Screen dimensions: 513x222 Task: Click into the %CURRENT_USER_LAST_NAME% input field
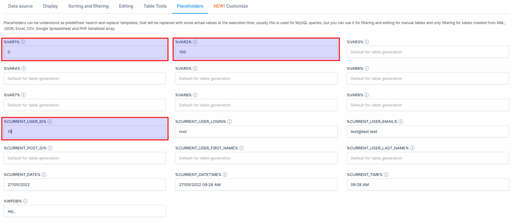pos(428,158)
